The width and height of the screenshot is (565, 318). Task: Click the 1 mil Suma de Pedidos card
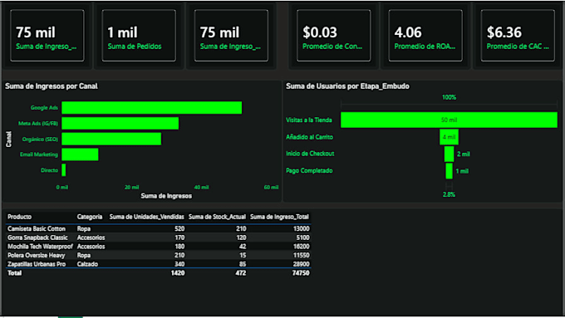pos(139,36)
